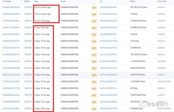Open block number 9483136
174x112 pixels.
(x=28, y=95)
